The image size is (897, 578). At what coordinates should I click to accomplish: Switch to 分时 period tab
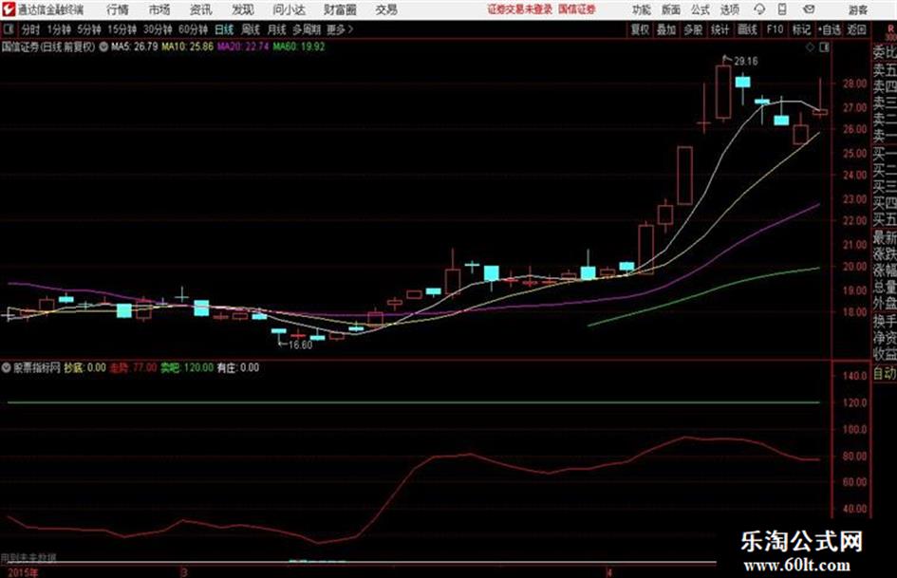[31, 29]
